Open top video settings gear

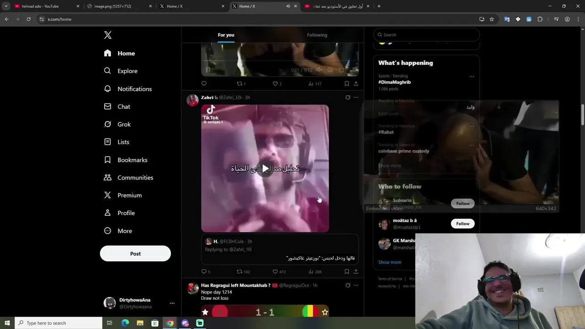(x=330, y=70)
